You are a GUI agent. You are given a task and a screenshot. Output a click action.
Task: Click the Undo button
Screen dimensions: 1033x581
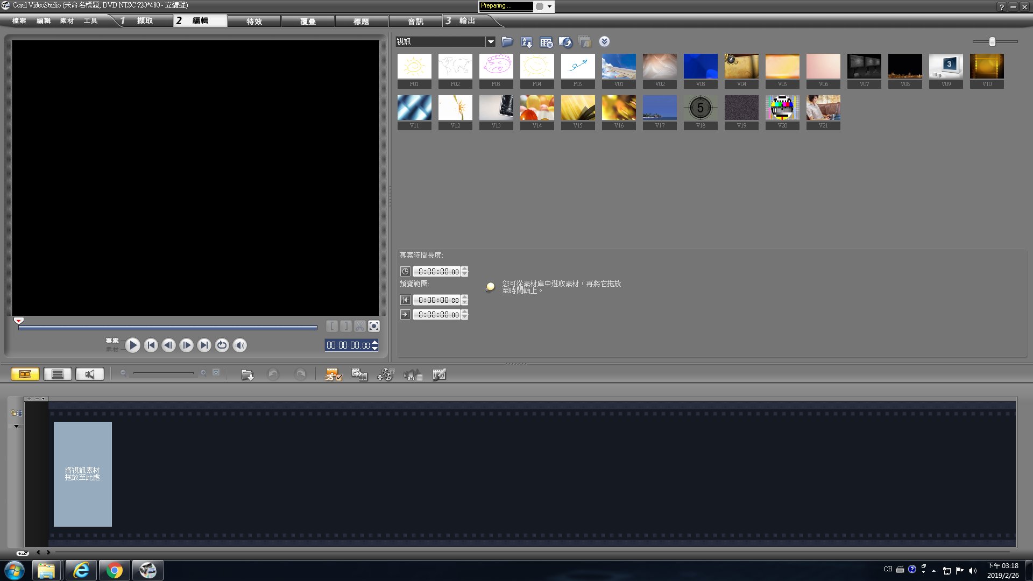[x=273, y=374]
